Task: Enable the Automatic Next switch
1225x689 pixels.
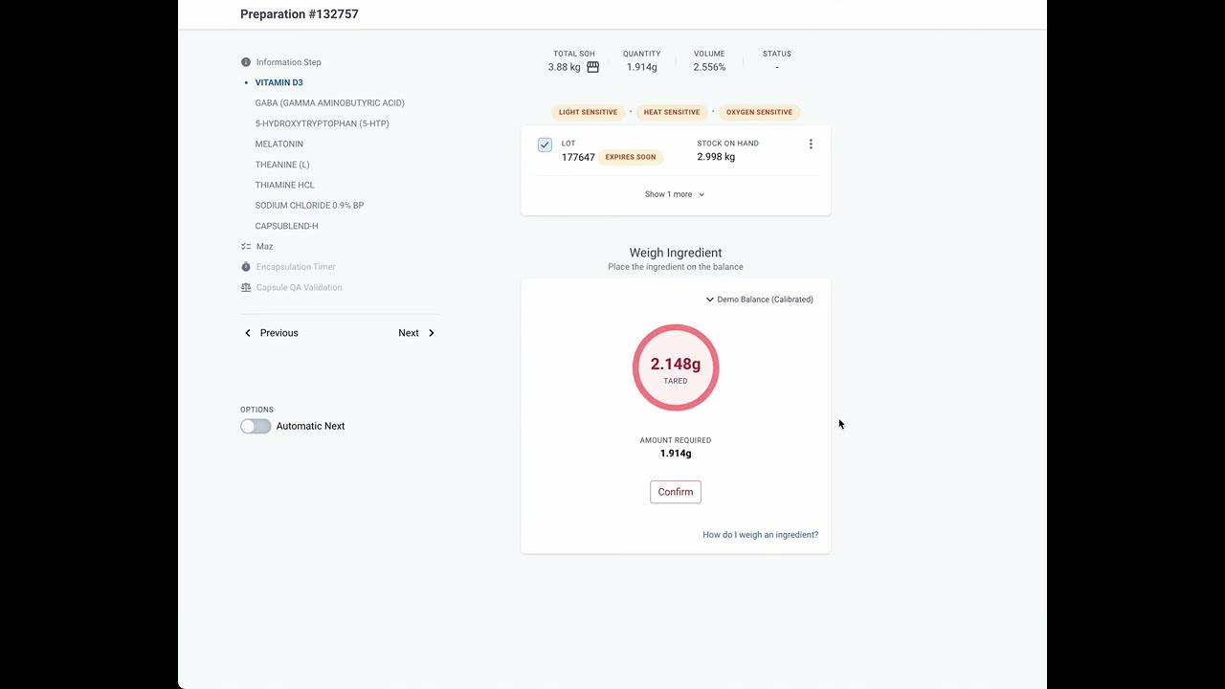Action: (x=256, y=426)
